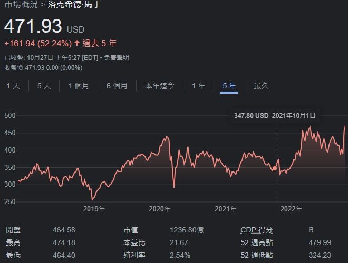
Task: Click the 市值 label
Action: point(131,230)
